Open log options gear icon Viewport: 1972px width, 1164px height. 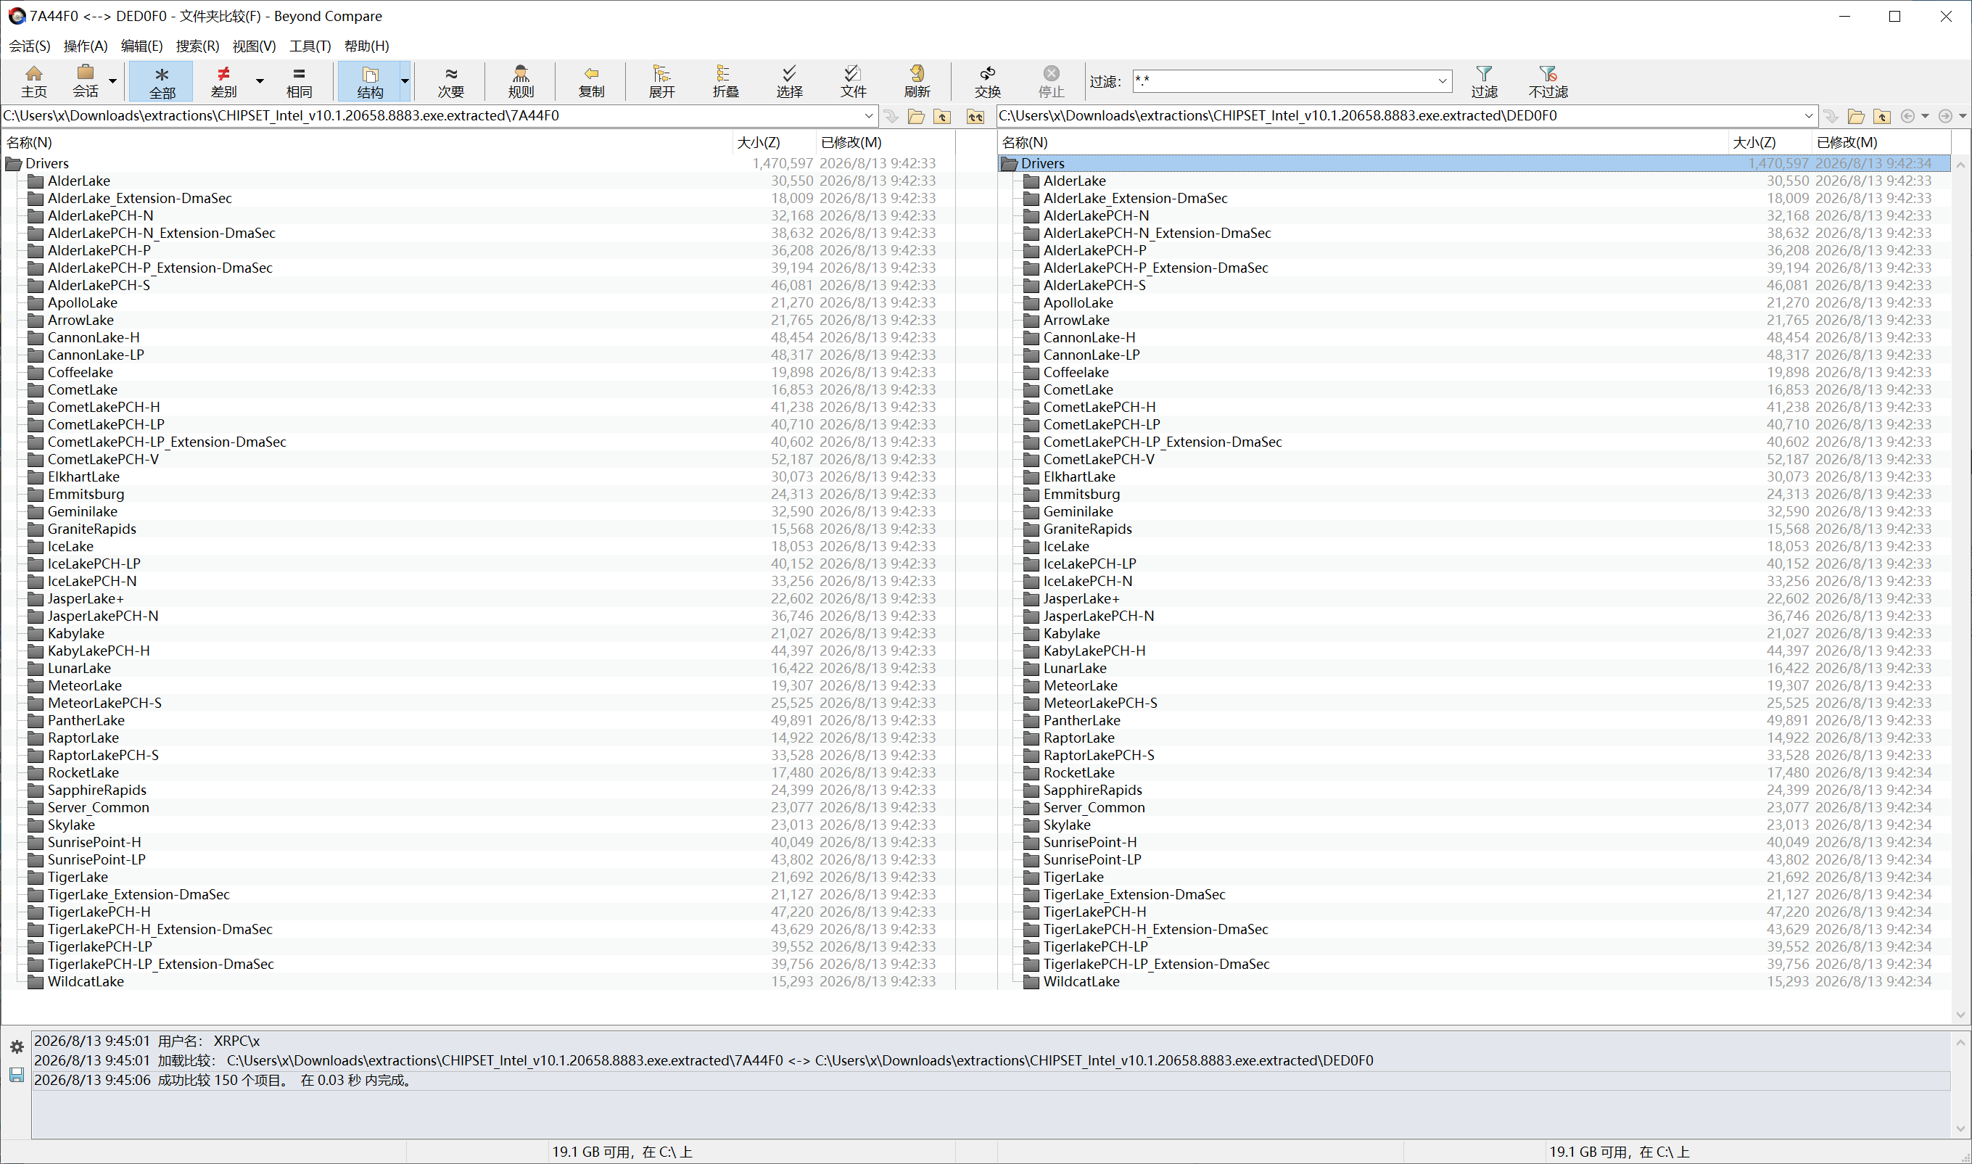17,1047
